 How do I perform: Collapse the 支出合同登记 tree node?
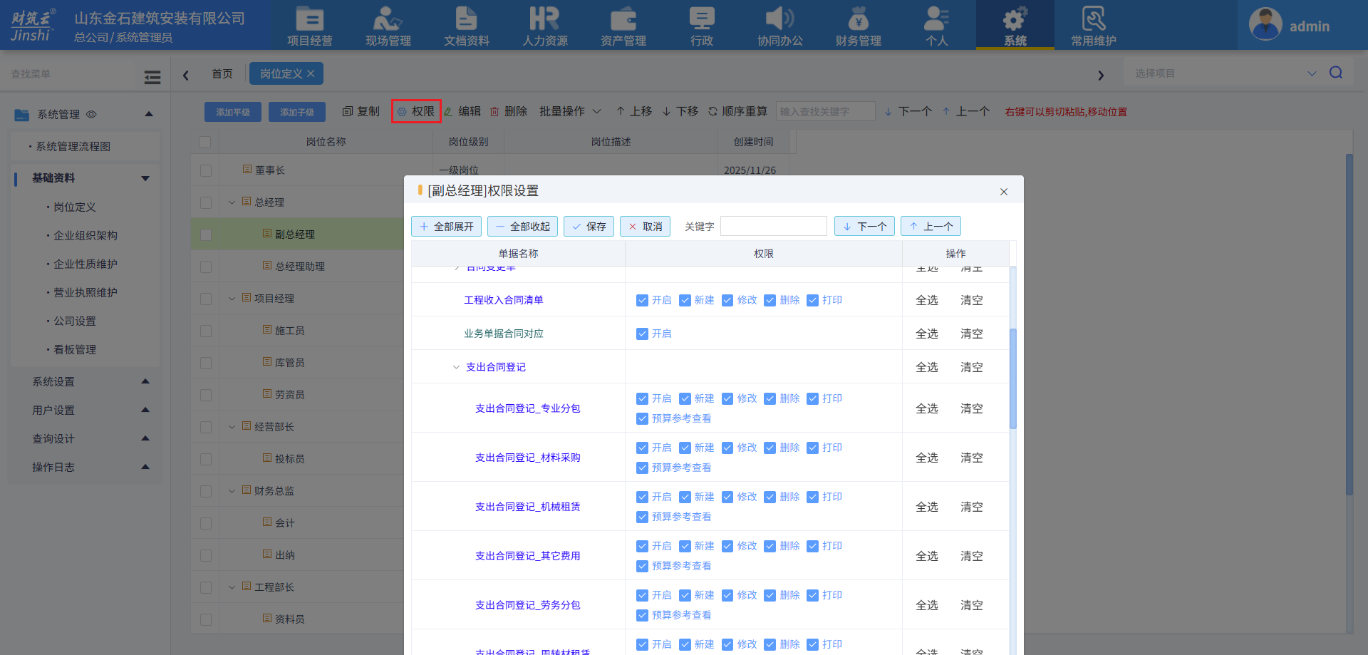(456, 367)
